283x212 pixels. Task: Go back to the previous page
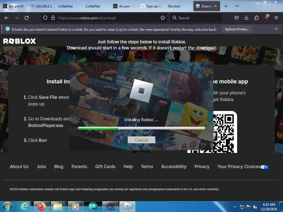click(7, 18)
